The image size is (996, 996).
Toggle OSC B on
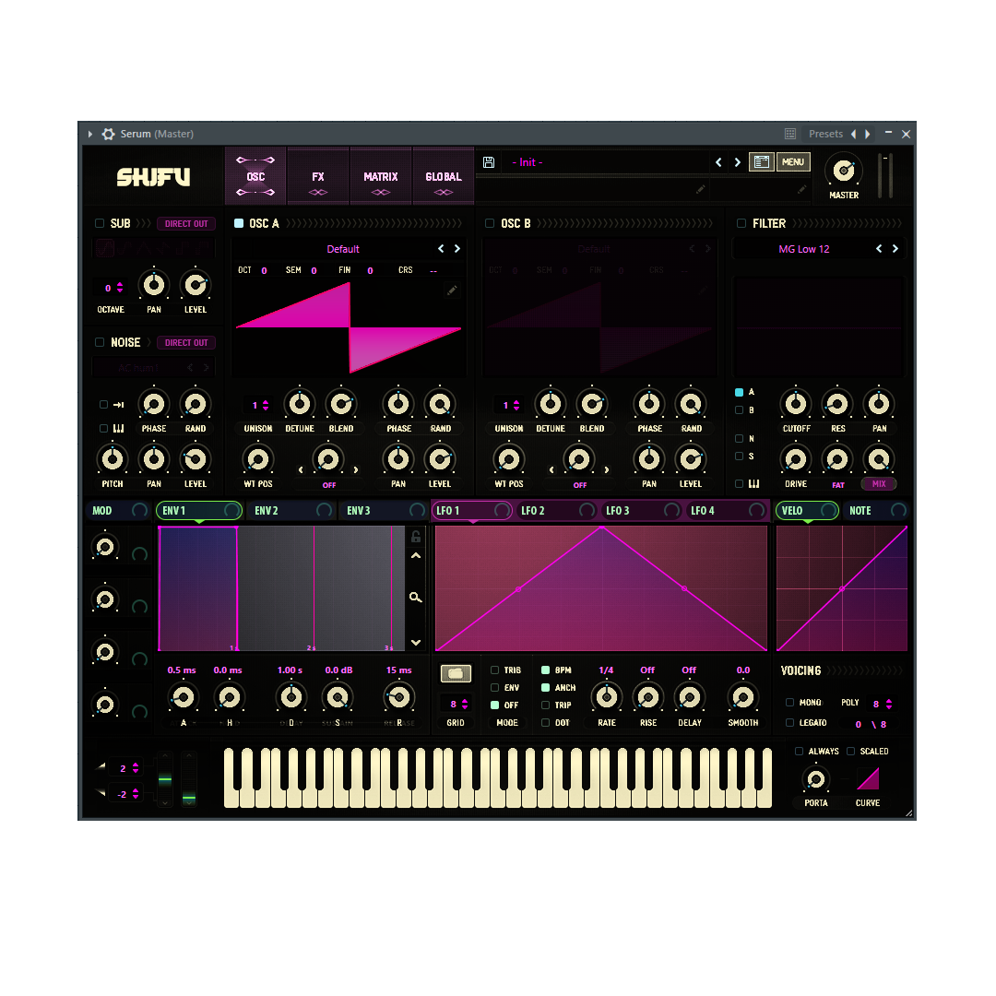pos(489,223)
